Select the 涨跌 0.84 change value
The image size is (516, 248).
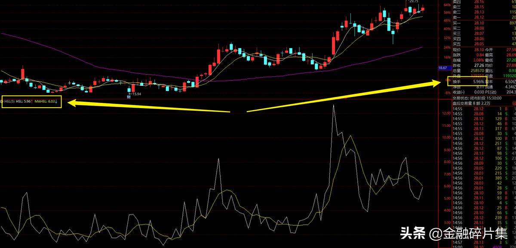pyautogui.click(x=469, y=55)
